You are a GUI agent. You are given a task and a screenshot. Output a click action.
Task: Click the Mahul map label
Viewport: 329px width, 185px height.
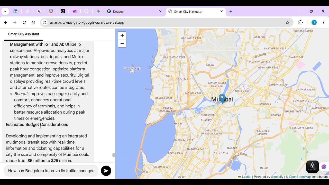(264, 168)
